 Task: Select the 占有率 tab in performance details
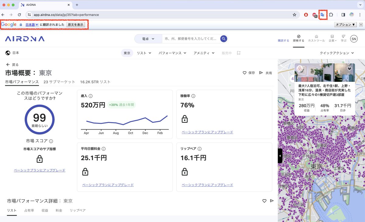tap(29, 210)
